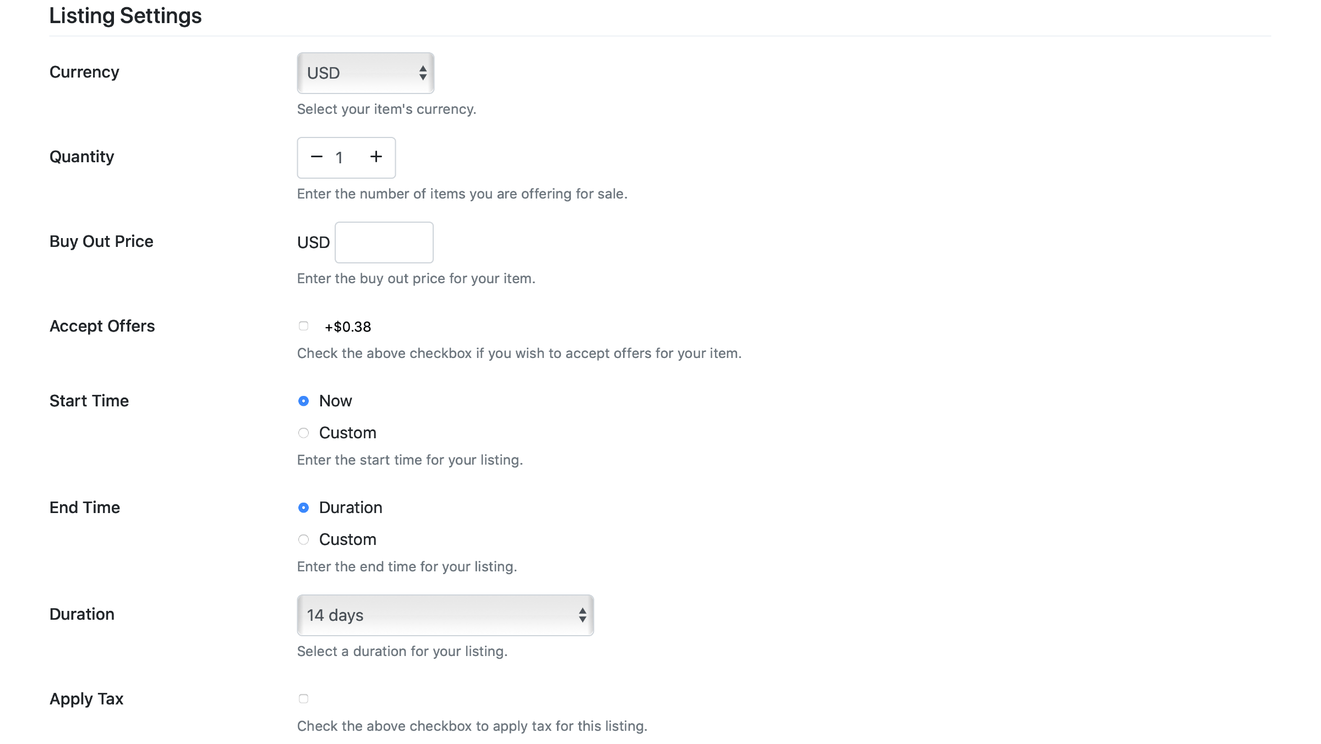
Task: Choose Custom under End Time
Action: (x=303, y=539)
